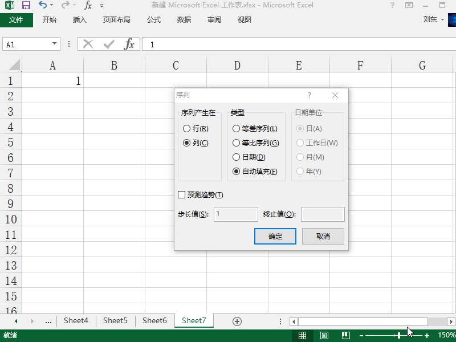Select the 日期(D) type radio button
456x342 pixels.
coord(237,157)
